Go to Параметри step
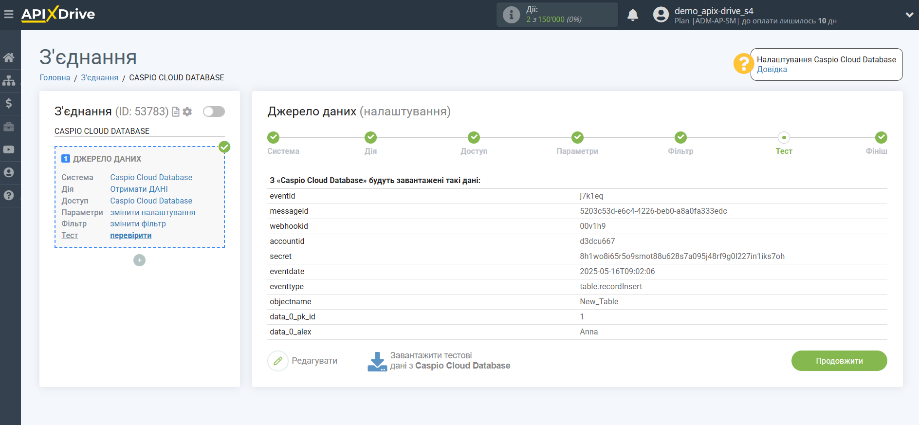The height and width of the screenshot is (425, 919). [577, 137]
